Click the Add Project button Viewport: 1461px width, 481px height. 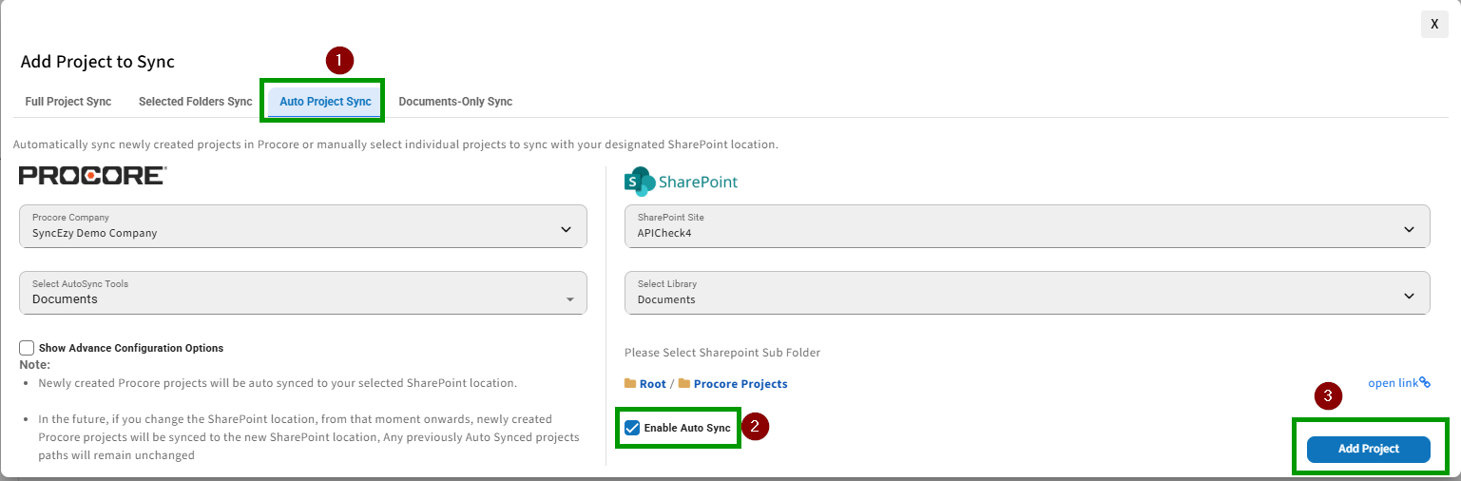(x=1368, y=449)
